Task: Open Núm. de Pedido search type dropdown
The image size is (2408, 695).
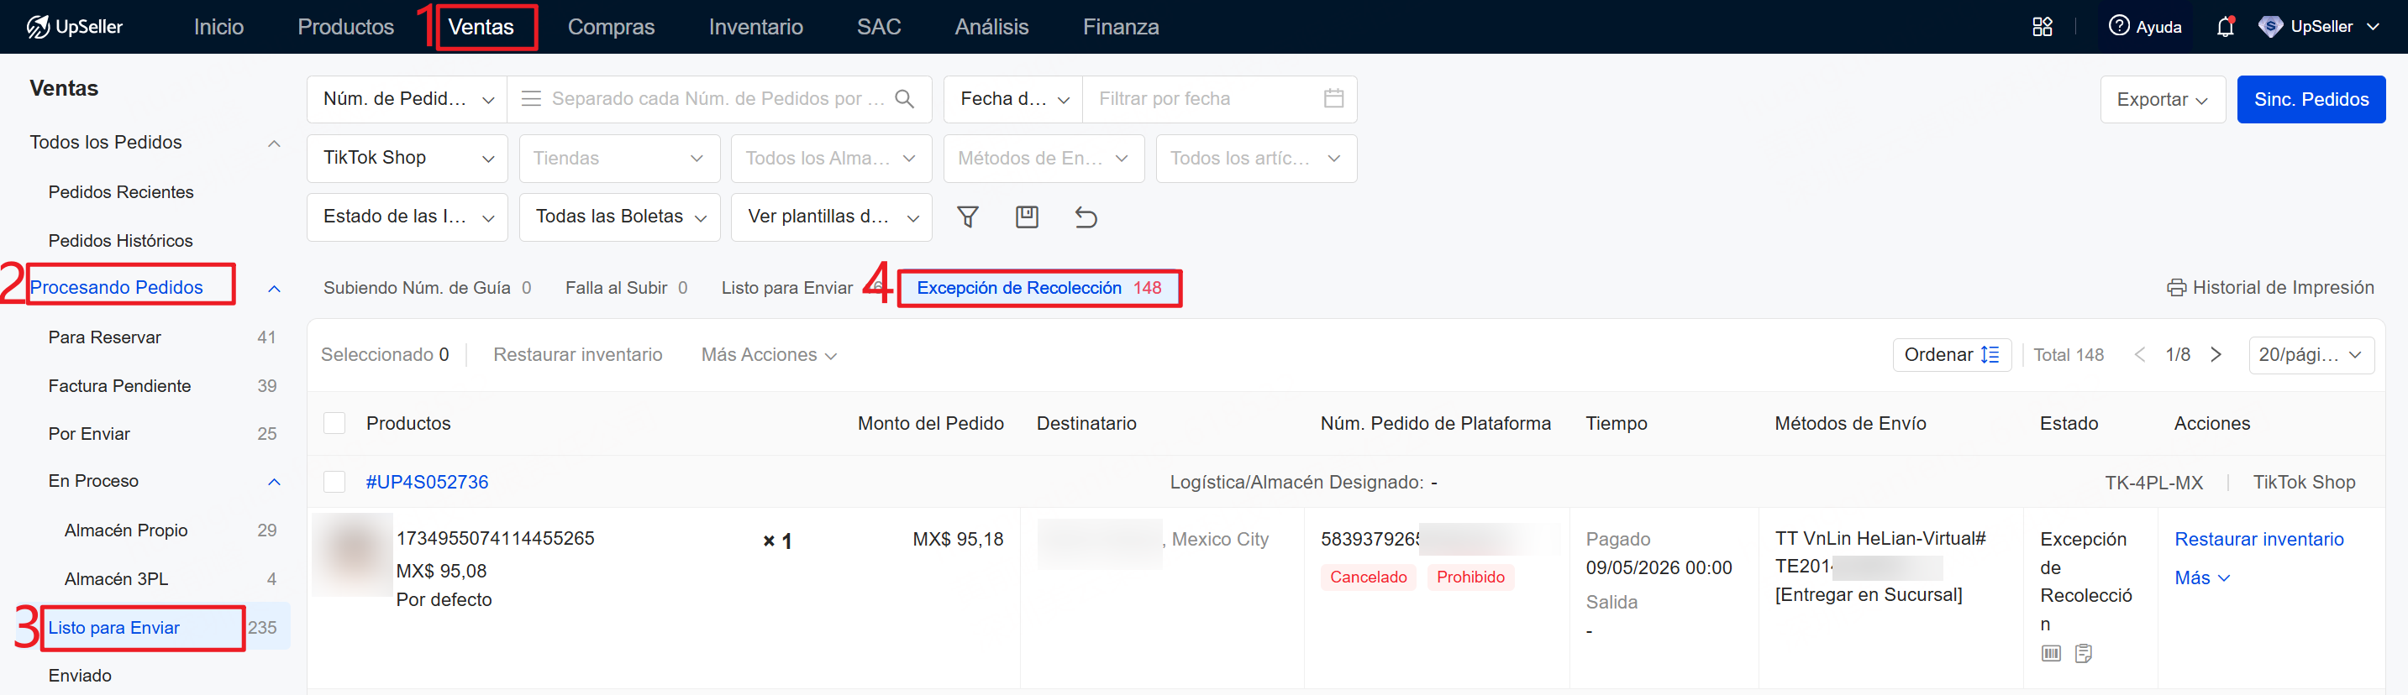Action: pyautogui.click(x=407, y=99)
